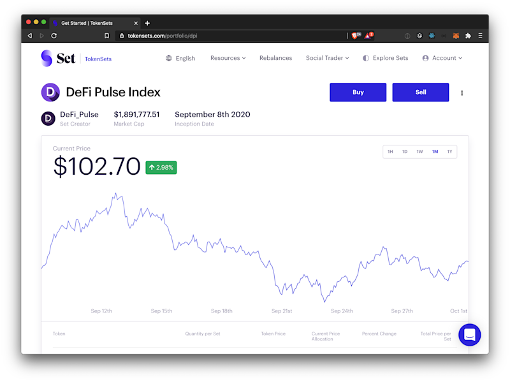Click the browser forward arrow
This screenshot has width=510, height=382.
(x=41, y=36)
